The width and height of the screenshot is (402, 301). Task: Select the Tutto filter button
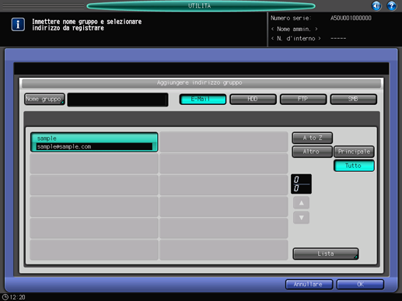tap(354, 166)
